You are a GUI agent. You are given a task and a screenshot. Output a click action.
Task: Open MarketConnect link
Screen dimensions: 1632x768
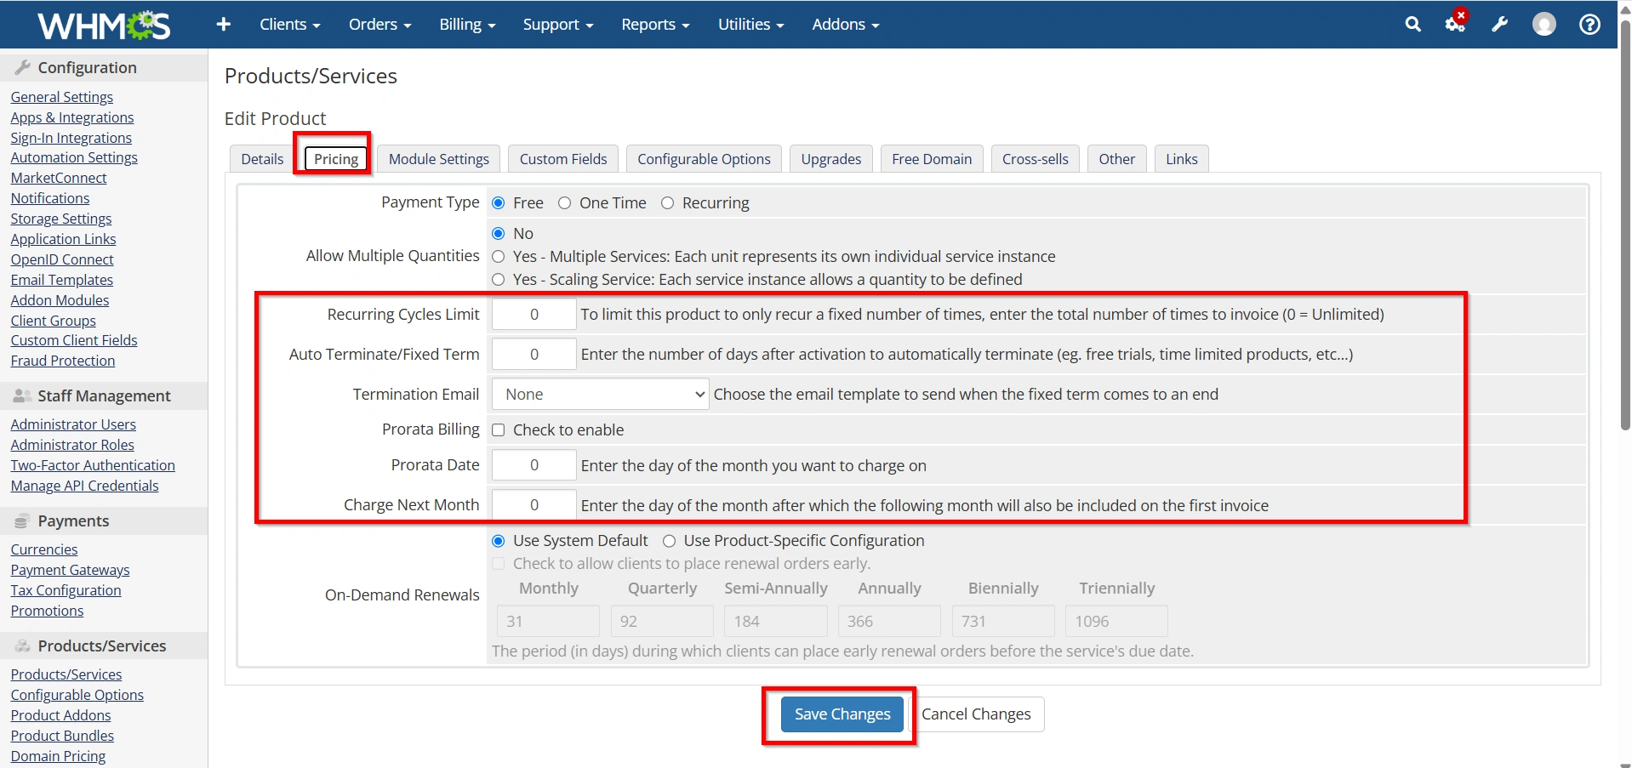(x=59, y=178)
